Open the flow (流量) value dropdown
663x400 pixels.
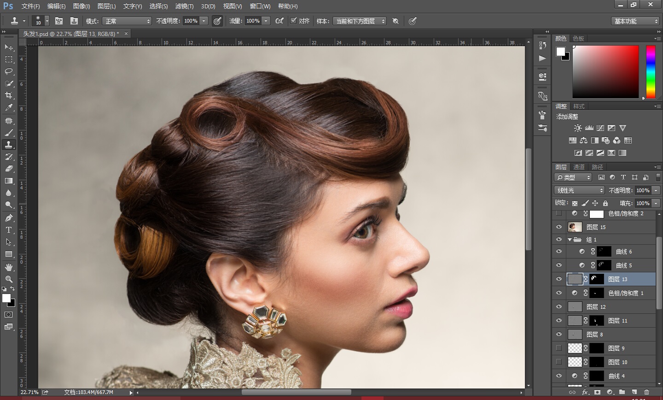266,21
